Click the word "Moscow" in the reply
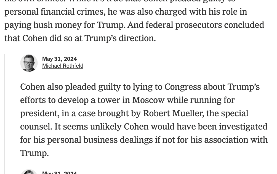Image resolution: width=277 pixels, height=174 pixels. (x=148, y=100)
